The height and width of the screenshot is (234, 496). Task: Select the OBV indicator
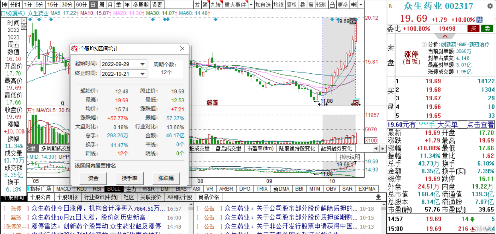click(331, 189)
